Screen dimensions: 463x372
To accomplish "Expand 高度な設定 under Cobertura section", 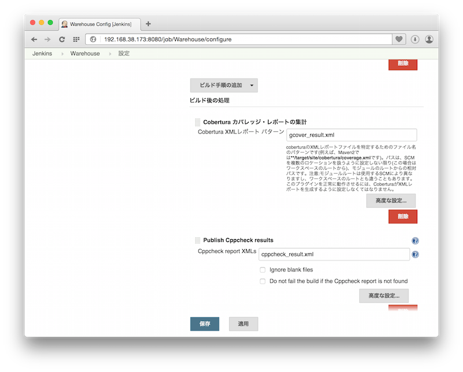I will tap(391, 201).
